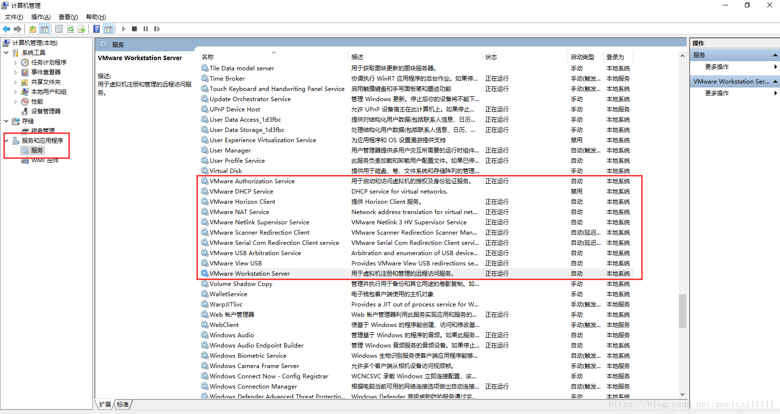Collapse the 系统工具 tree node
This screenshot has height=414, width=780.
pyautogui.click(x=6, y=52)
